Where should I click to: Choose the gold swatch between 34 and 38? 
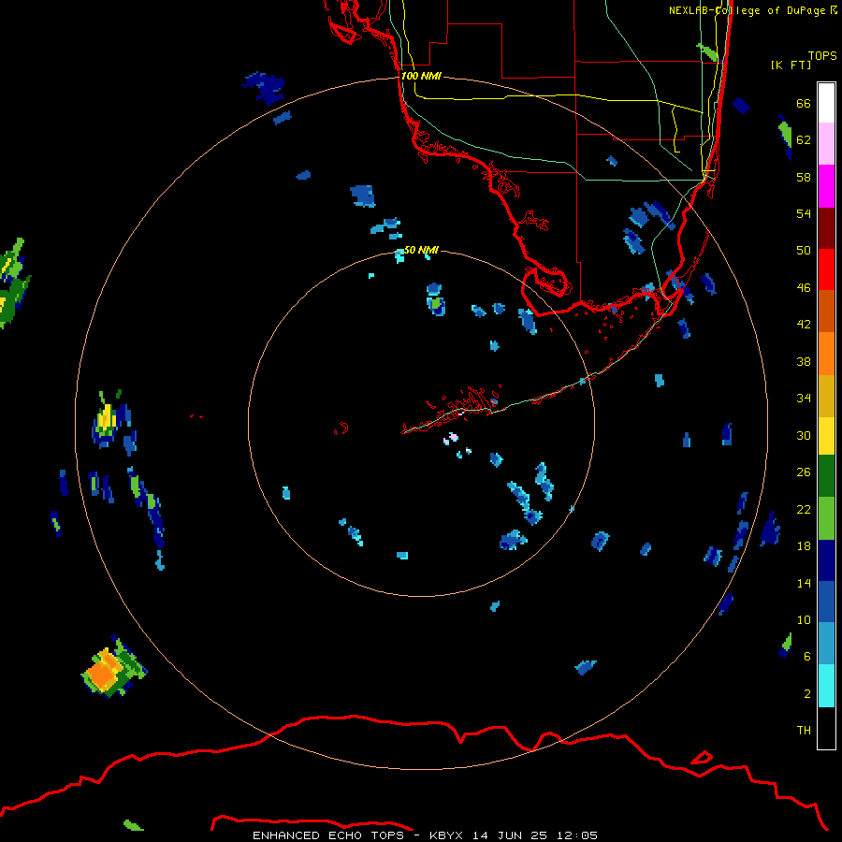[x=826, y=396]
